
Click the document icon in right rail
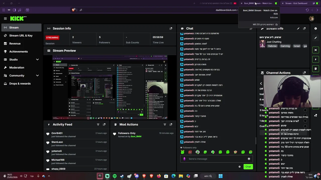coord(316,68)
